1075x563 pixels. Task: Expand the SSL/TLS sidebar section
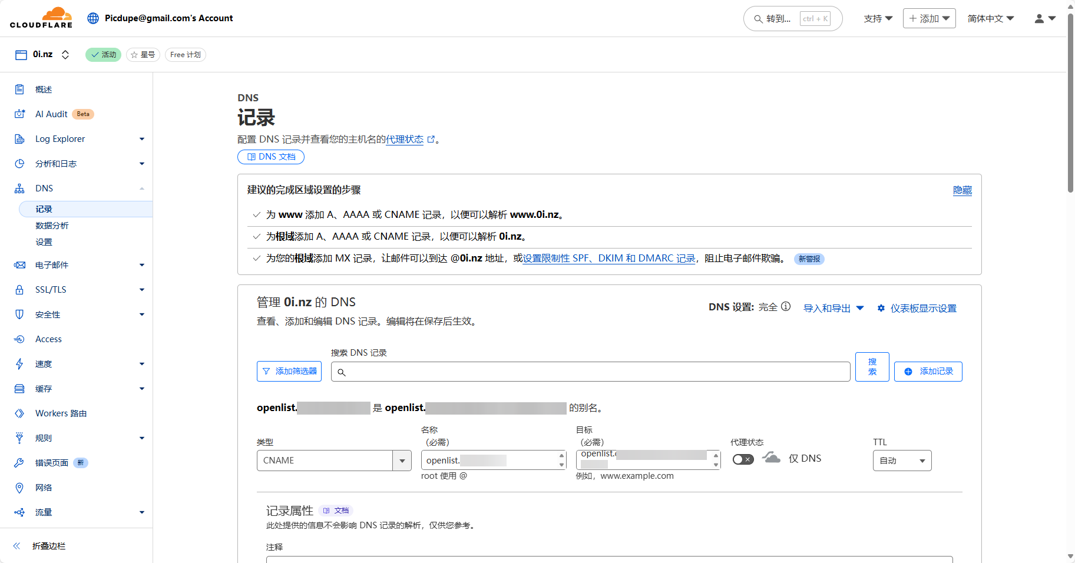142,290
